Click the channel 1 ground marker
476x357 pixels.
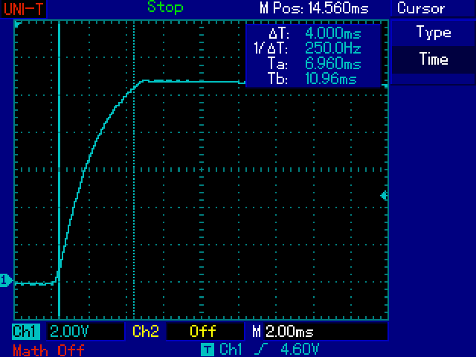pyautogui.click(x=6, y=280)
